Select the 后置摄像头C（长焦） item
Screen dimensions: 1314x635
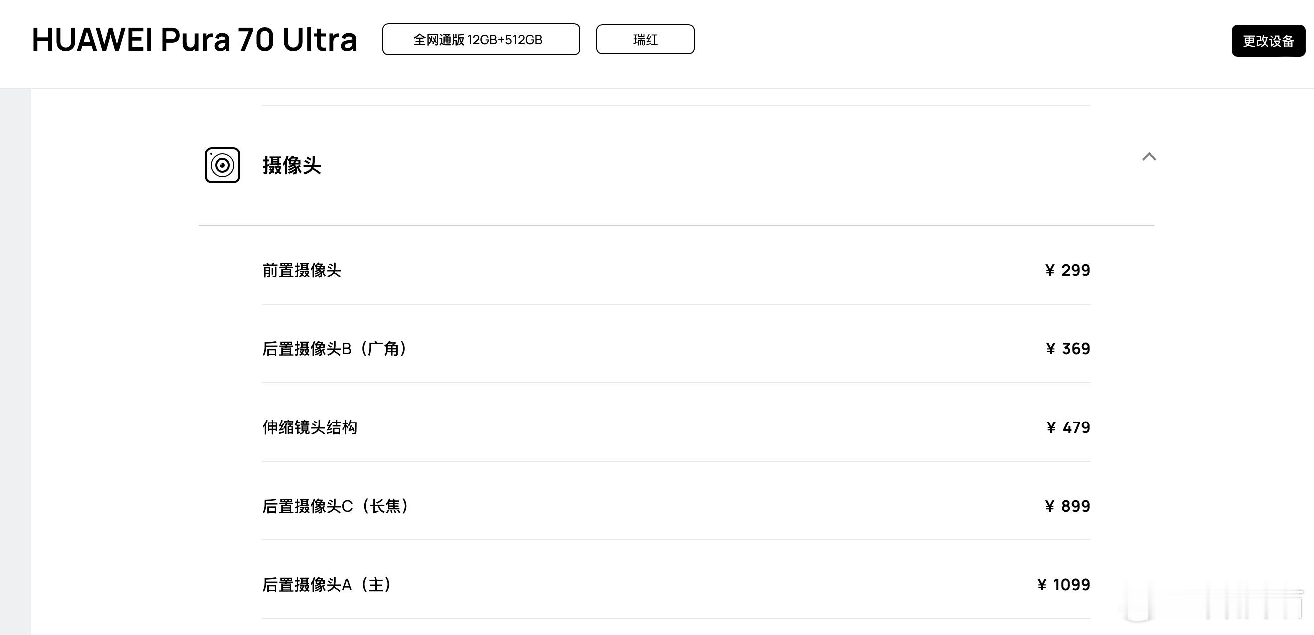tap(335, 506)
